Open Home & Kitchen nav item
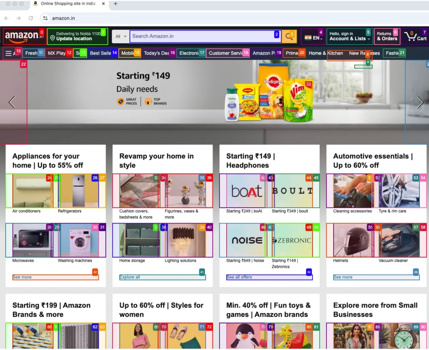Screen dimensions: 429x350 click(326, 53)
